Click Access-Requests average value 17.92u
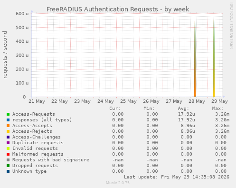 (x=187, y=114)
